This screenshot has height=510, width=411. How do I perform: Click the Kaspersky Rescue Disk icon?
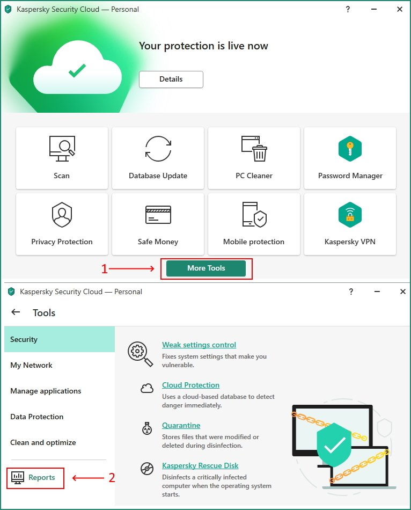click(147, 469)
